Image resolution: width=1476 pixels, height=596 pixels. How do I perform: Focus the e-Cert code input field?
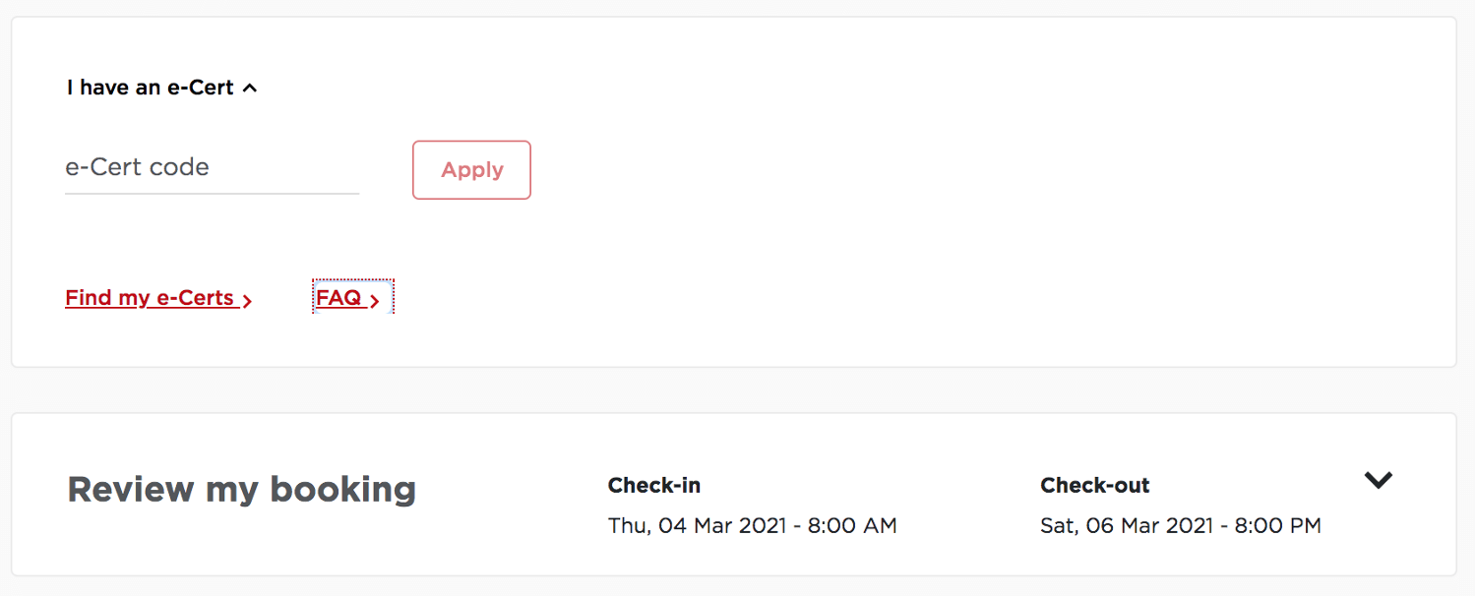[212, 167]
